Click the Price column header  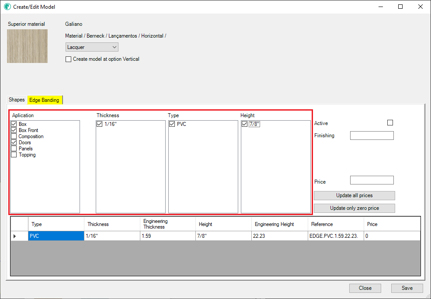coord(392,224)
